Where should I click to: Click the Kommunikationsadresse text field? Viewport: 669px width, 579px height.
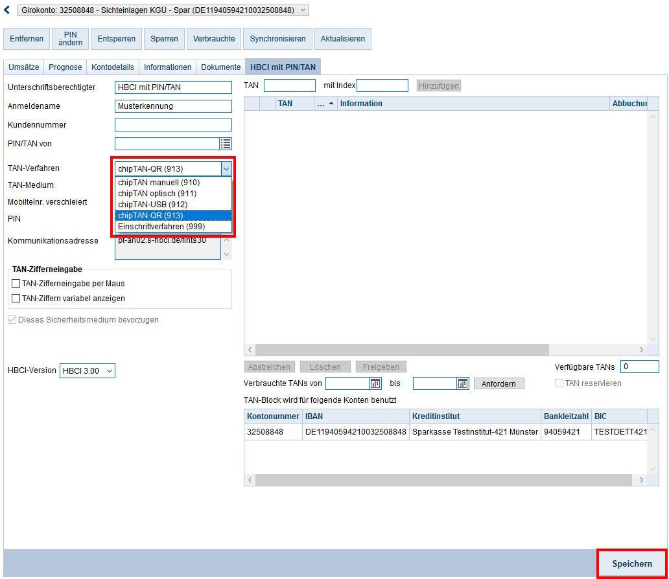168,247
